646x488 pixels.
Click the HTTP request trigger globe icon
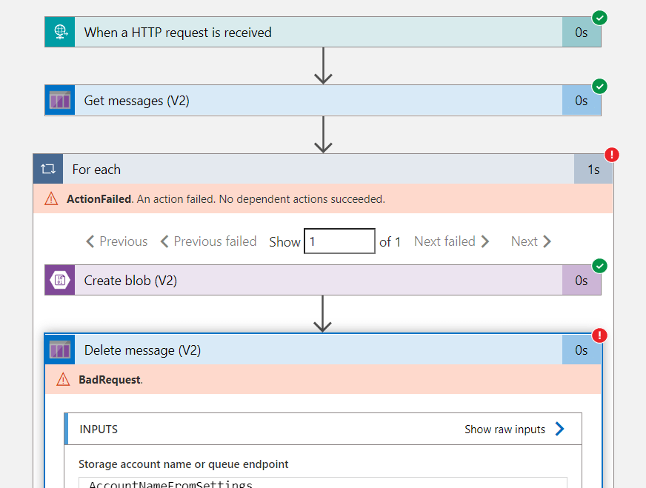click(60, 32)
